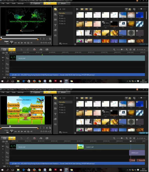149x172 pixels.
Task: Open Settings menu in bottom window
Action: (21, 92)
